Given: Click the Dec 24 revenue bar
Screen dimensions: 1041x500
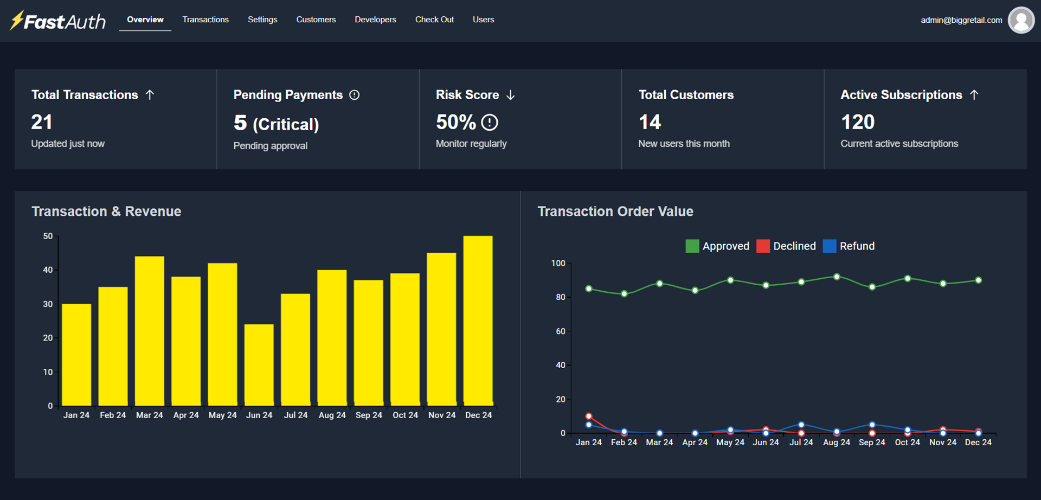Looking at the screenshot, I should (x=478, y=320).
